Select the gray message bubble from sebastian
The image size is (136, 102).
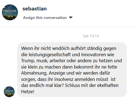click(x=72, y=70)
